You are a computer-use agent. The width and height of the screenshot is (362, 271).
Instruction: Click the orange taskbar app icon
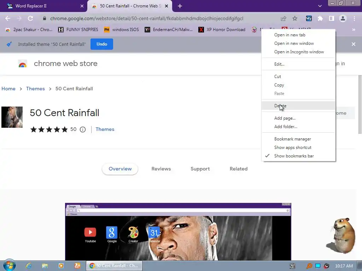click(x=77, y=266)
